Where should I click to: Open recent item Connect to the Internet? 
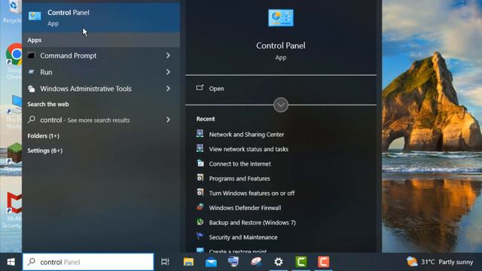[x=239, y=164]
